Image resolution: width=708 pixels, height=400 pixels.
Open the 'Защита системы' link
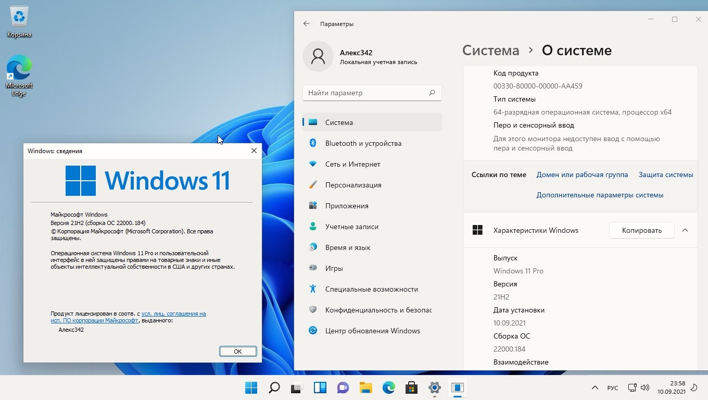click(666, 175)
